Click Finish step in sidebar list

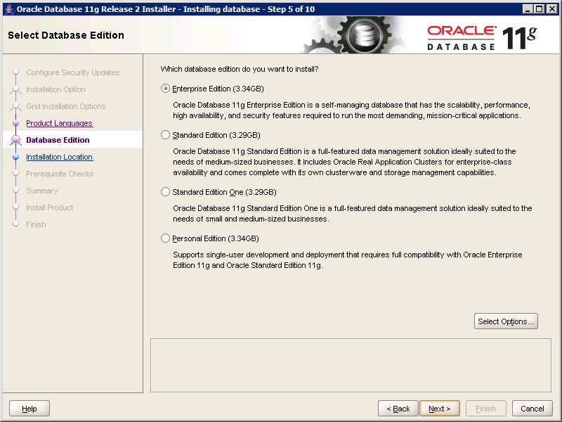36,224
